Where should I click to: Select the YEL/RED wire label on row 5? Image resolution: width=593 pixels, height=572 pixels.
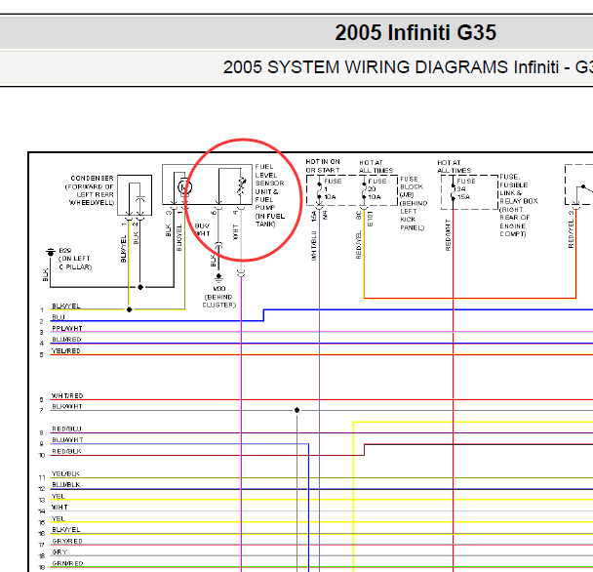click(65, 350)
